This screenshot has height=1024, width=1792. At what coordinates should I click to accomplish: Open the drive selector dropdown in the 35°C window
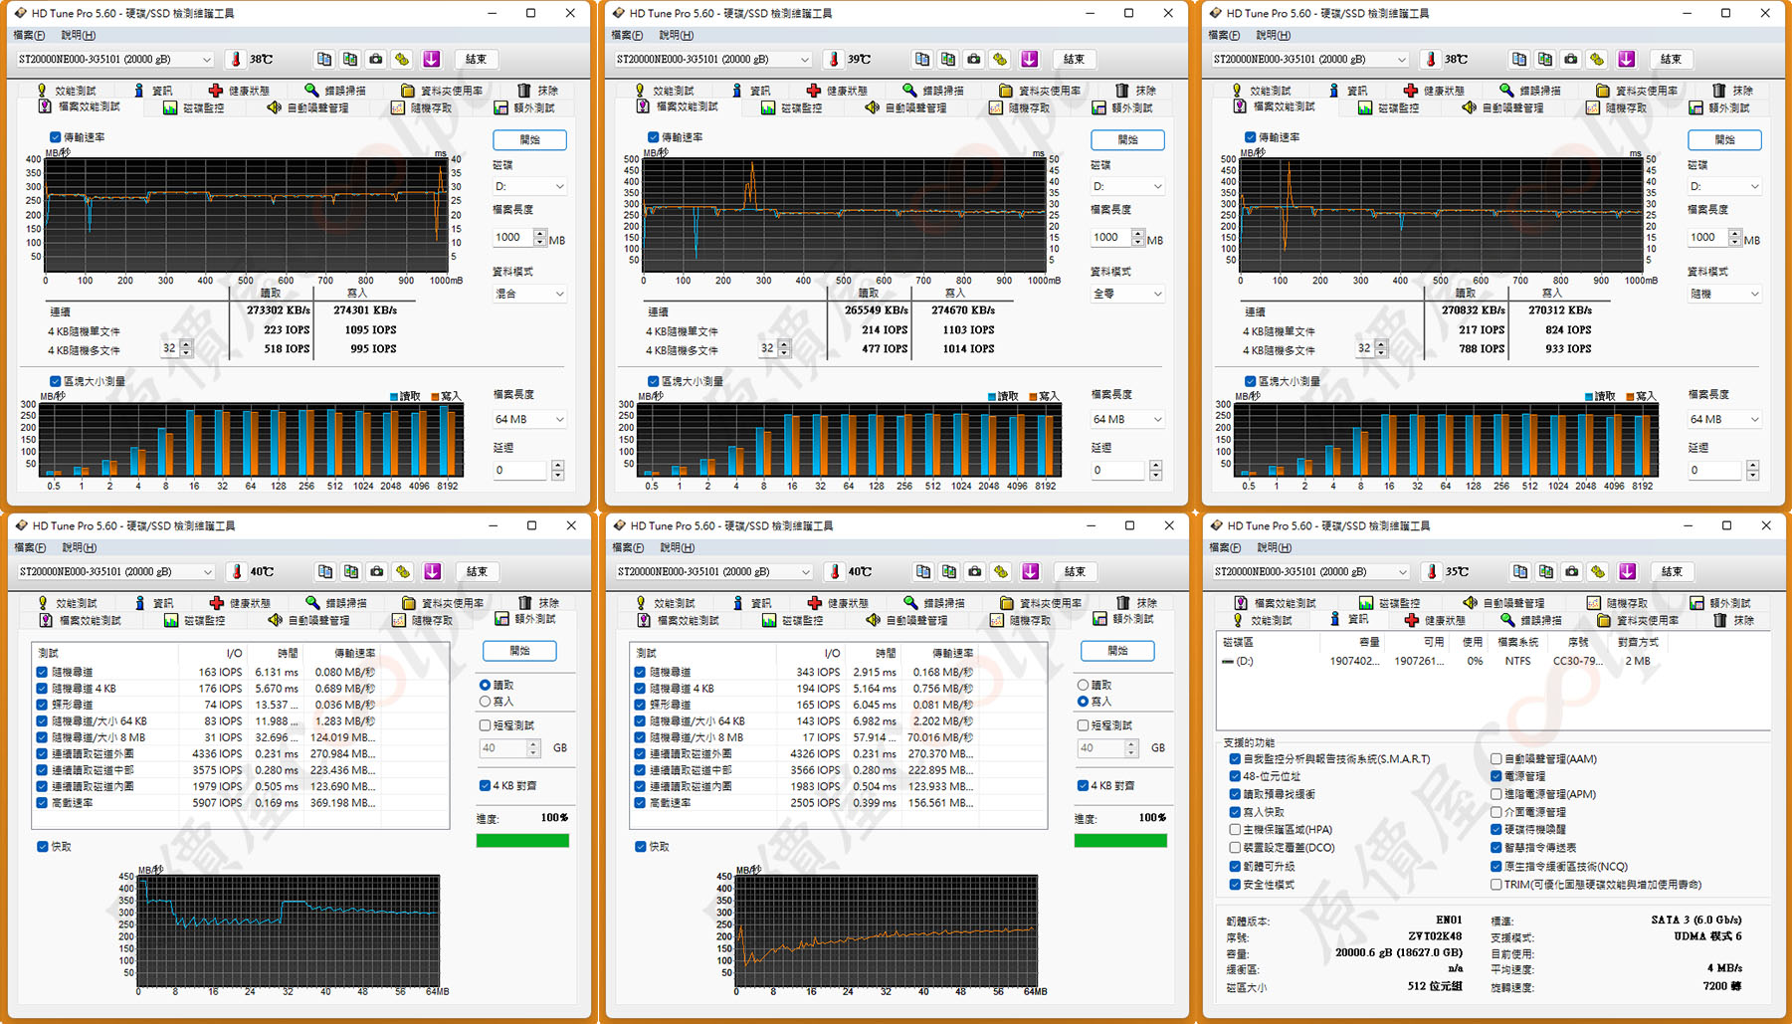point(1311,571)
